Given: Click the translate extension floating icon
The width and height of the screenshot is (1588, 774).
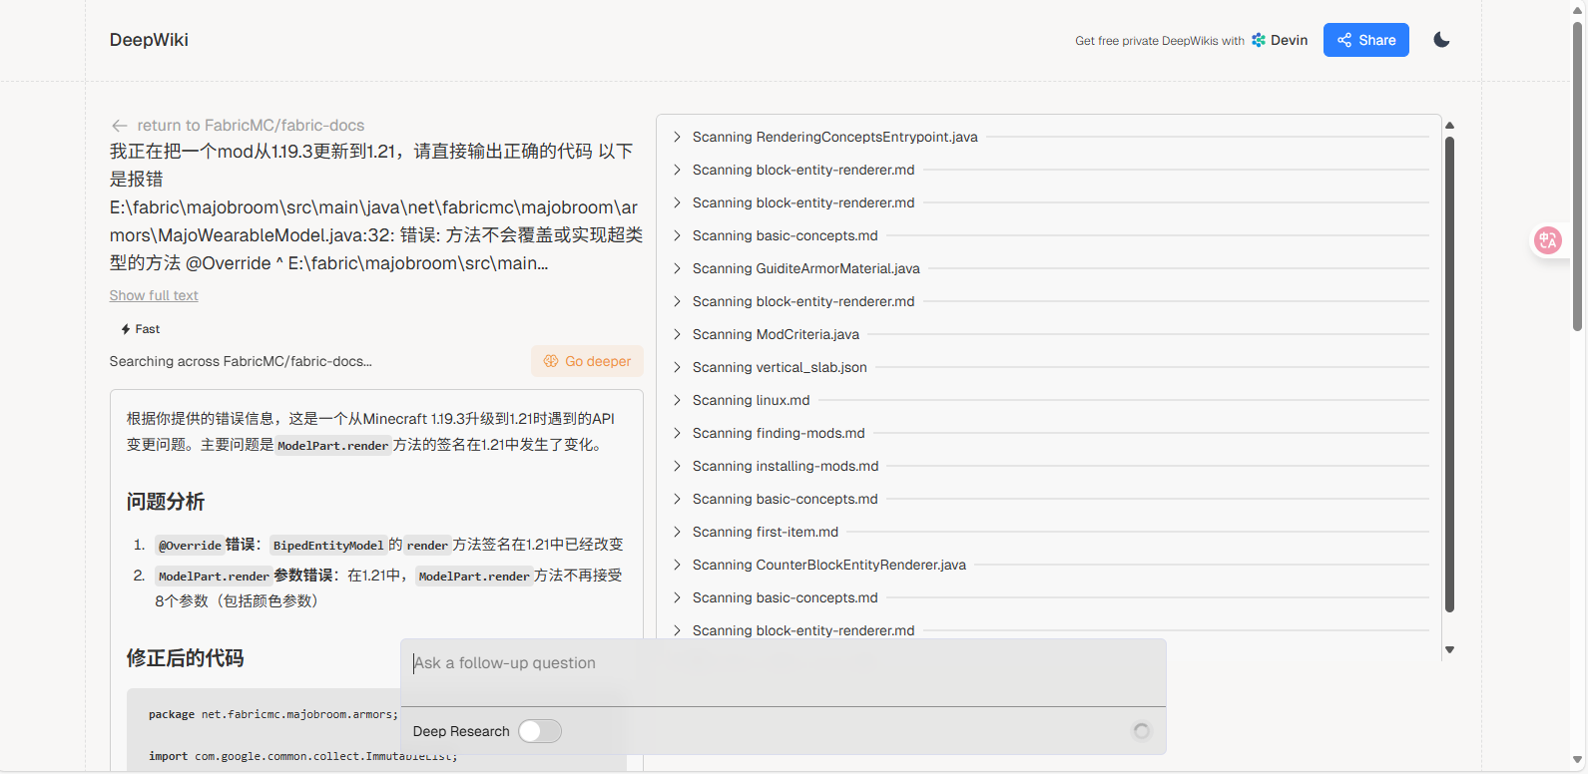Looking at the screenshot, I should point(1548,240).
